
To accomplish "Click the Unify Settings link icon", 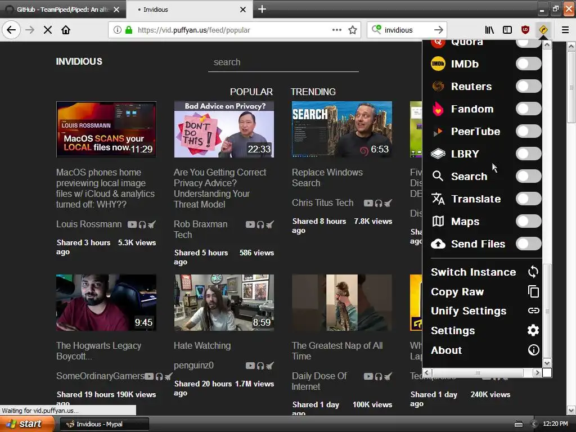I will click(533, 310).
